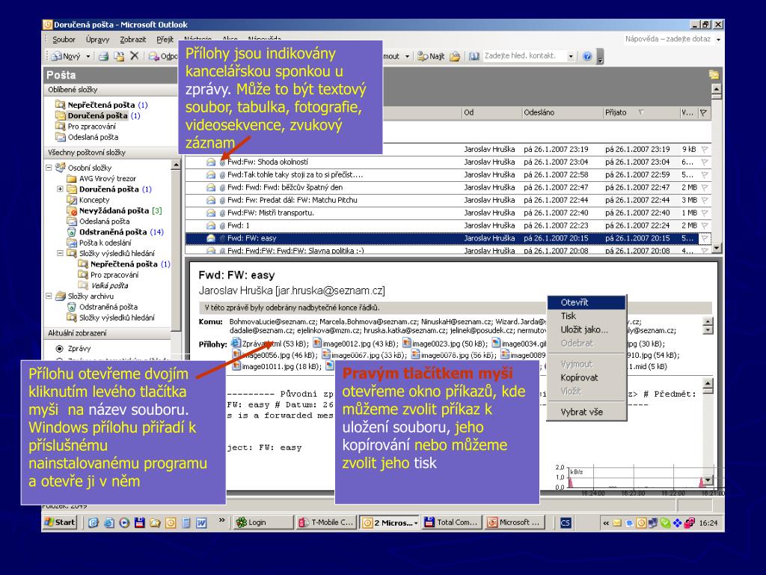Open Odstraněná pošta (14) folder
Image resolution: width=766 pixels, height=575 pixels.
(114, 232)
